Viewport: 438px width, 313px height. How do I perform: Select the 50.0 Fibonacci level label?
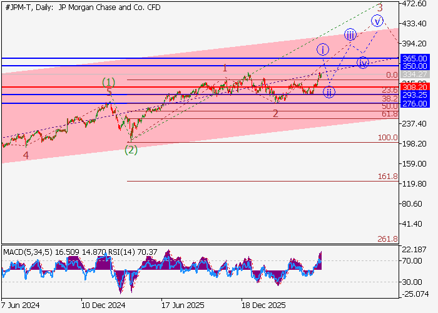[390, 106]
